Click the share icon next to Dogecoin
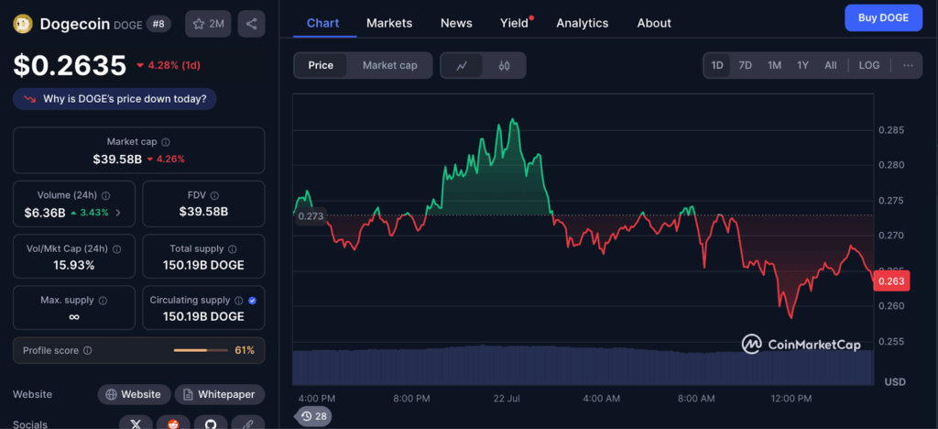This screenshot has width=938, height=429. 251,24
